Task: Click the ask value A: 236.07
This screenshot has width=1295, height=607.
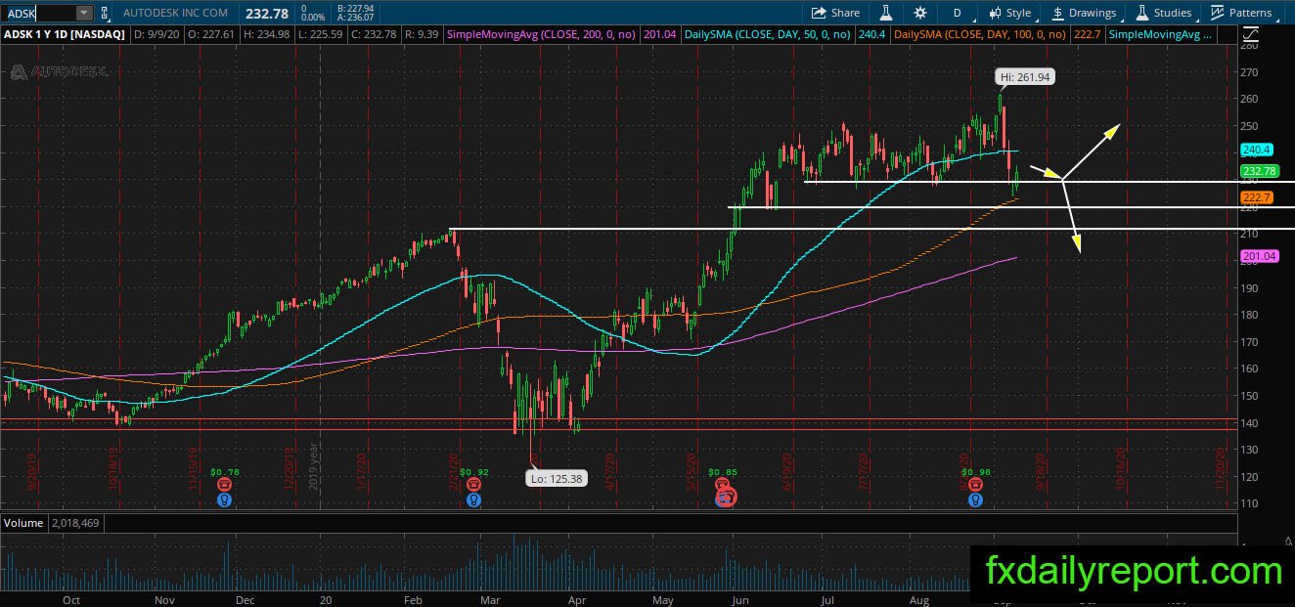Action: click(x=357, y=18)
